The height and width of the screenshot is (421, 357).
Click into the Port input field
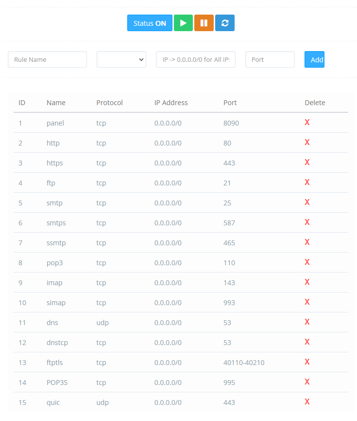coord(270,59)
